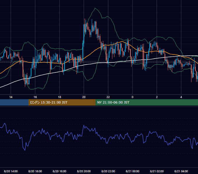Click the '0' hour axis label
The width and height of the screenshot is (198, 174).
click(x=132, y=97)
